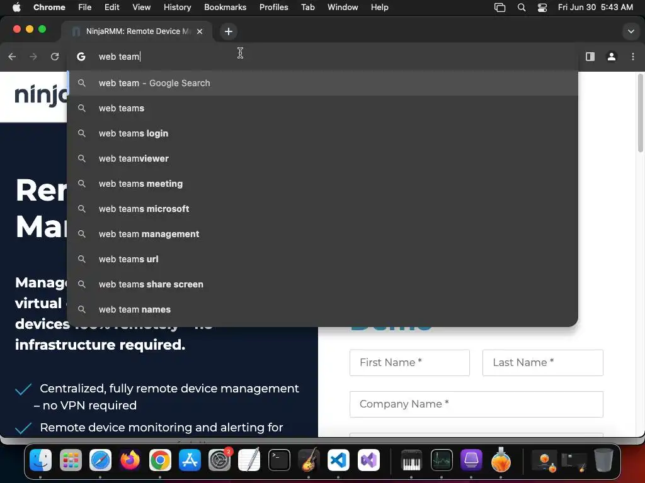Viewport: 645px width, 483px height.
Task: Expand the tab search chevron
Action: 631,31
